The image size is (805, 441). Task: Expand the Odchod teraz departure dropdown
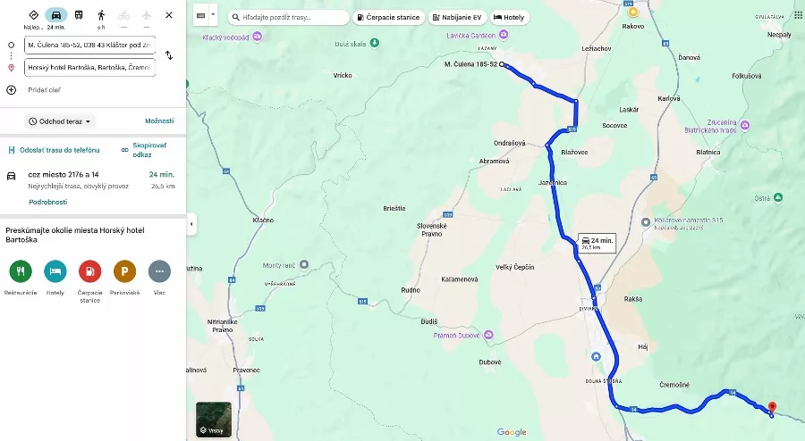60,121
